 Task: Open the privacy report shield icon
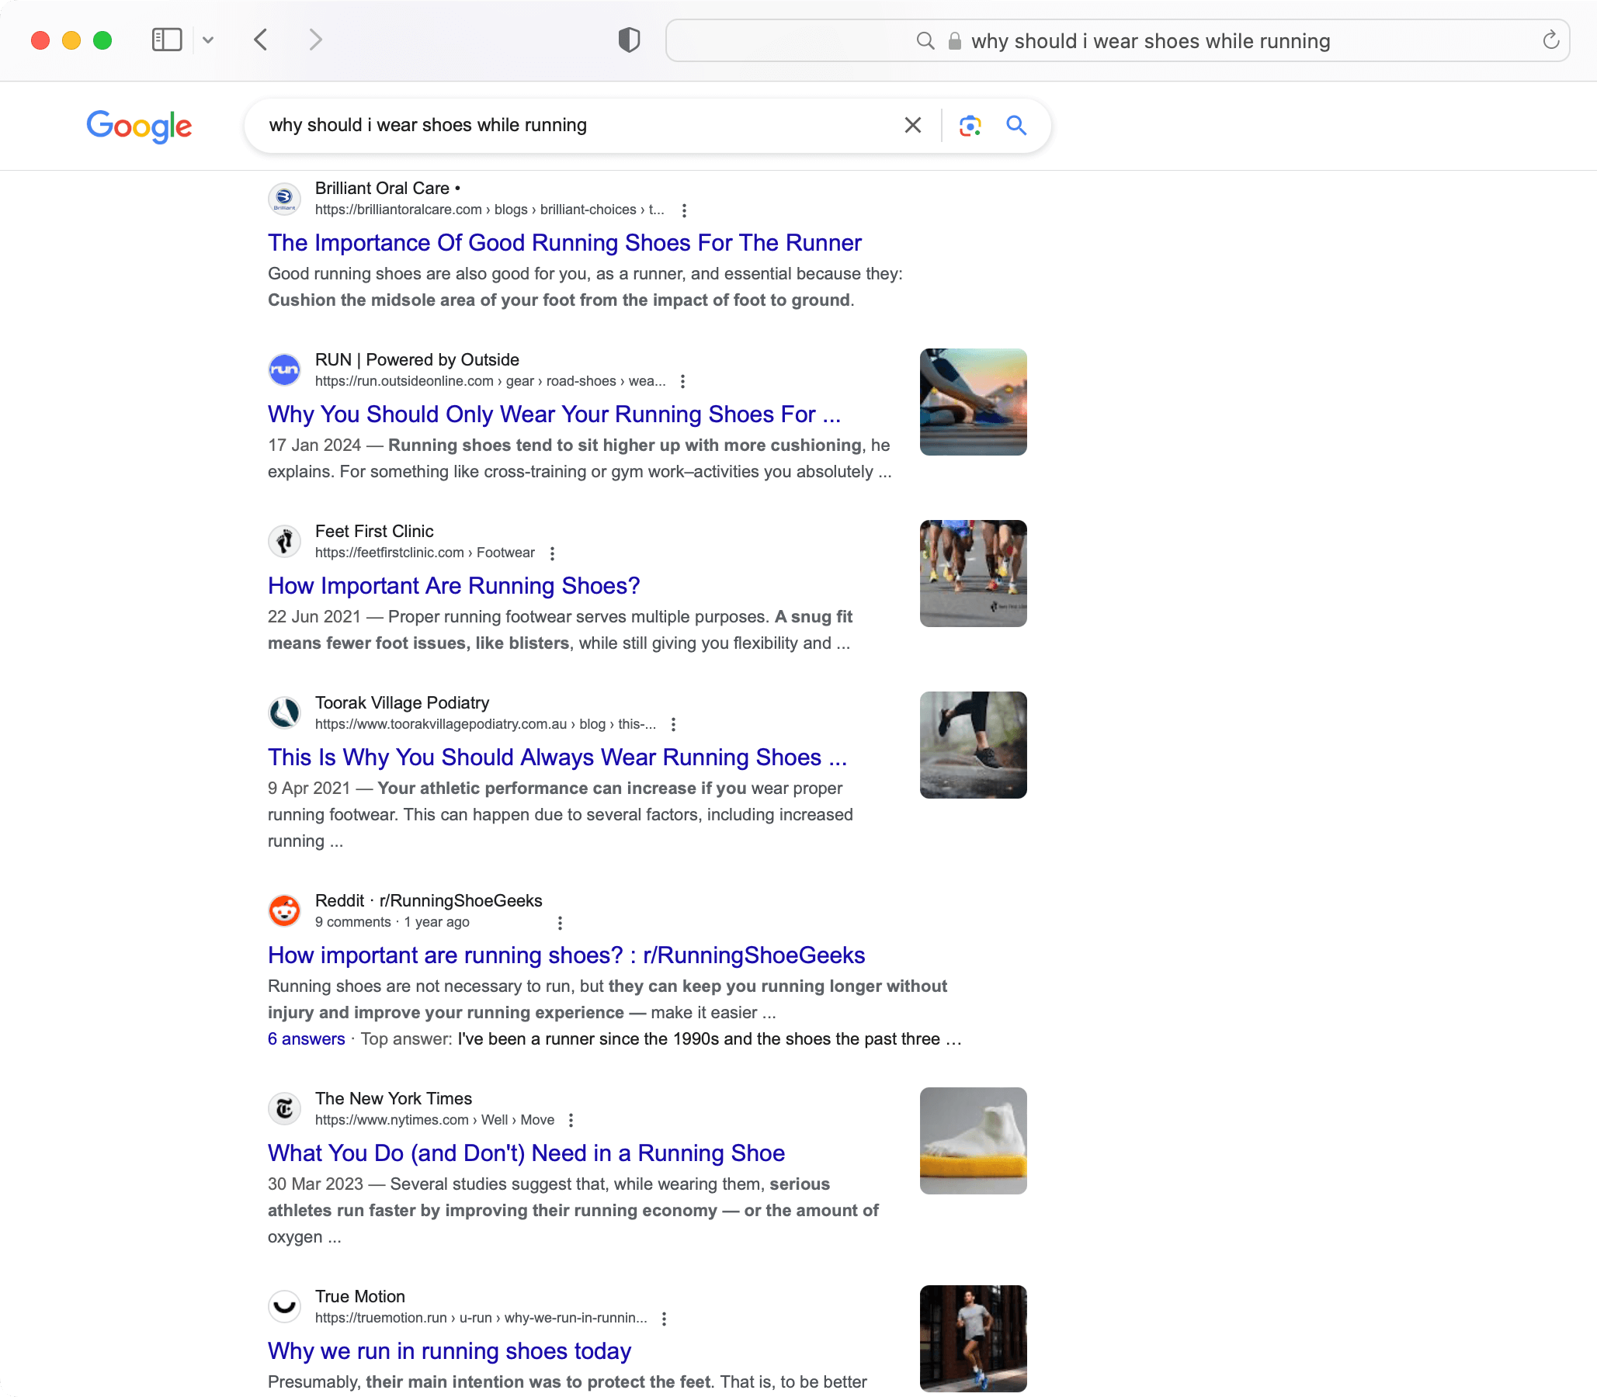pos(630,40)
